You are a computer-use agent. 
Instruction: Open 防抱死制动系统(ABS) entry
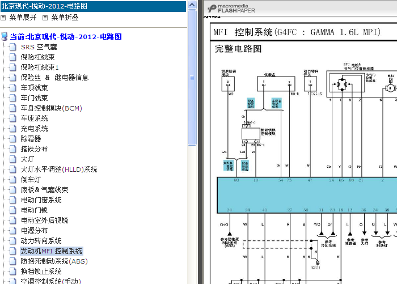[54, 261]
